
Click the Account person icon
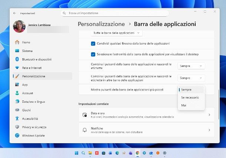coord(17,93)
